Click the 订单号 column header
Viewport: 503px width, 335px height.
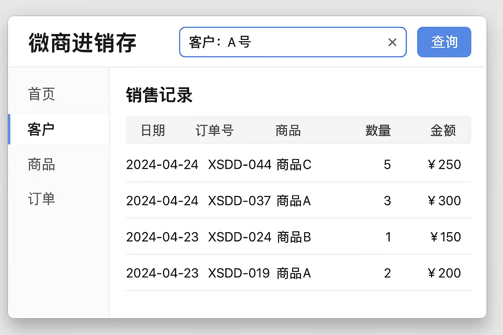[x=214, y=131]
